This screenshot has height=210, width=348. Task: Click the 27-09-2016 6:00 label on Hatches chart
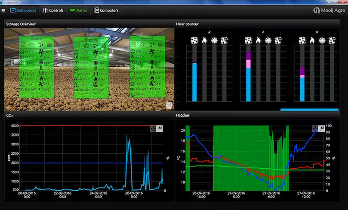pyautogui.click(x=271, y=195)
